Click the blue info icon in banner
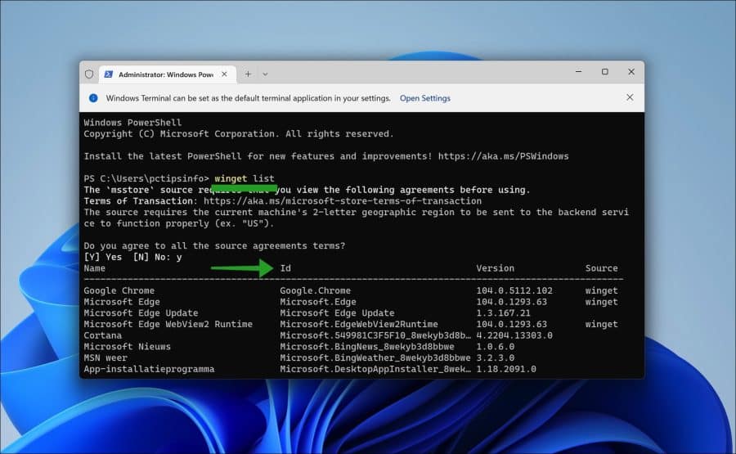The image size is (736, 454). click(x=93, y=98)
